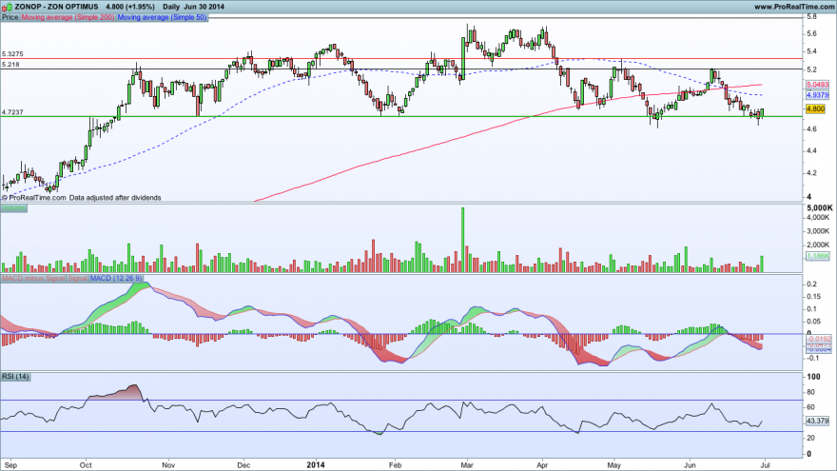Screen dimensions: 837x471
Task: Click the Jul label on time axis
Action: coord(764,465)
